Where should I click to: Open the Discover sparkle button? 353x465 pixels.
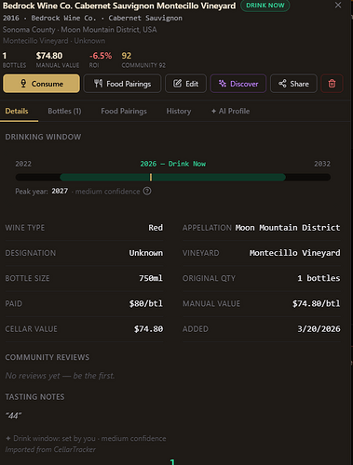click(x=238, y=84)
